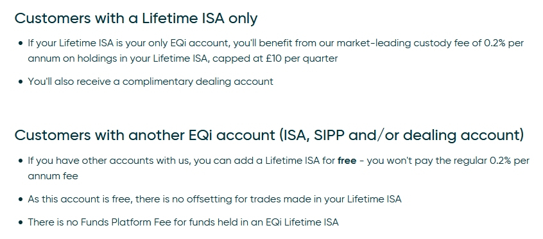543x239 pixels.
Task: Click the "no Funds Platform Fee" bullet sentence
Action: (x=183, y=222)
